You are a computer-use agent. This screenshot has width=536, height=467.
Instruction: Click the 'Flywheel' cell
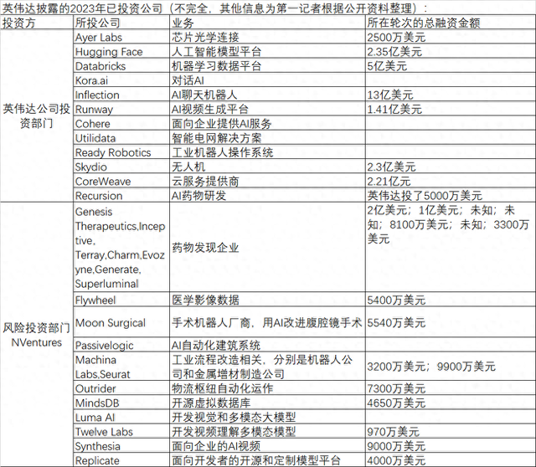(x=121, y=300)
